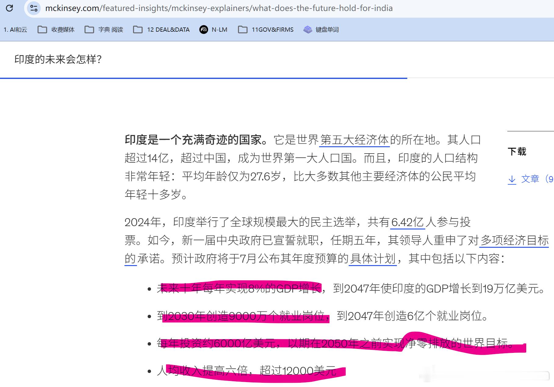
Task: Reload the page with the refresh icon
Action: coord(9,8)
